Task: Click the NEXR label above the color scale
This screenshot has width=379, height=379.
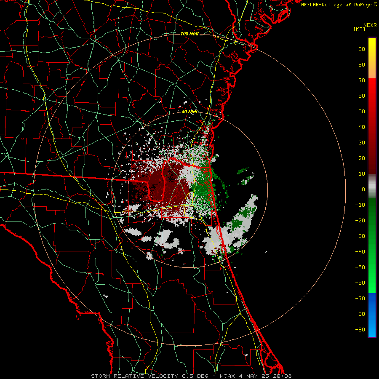Action: [x=370, y=25]
